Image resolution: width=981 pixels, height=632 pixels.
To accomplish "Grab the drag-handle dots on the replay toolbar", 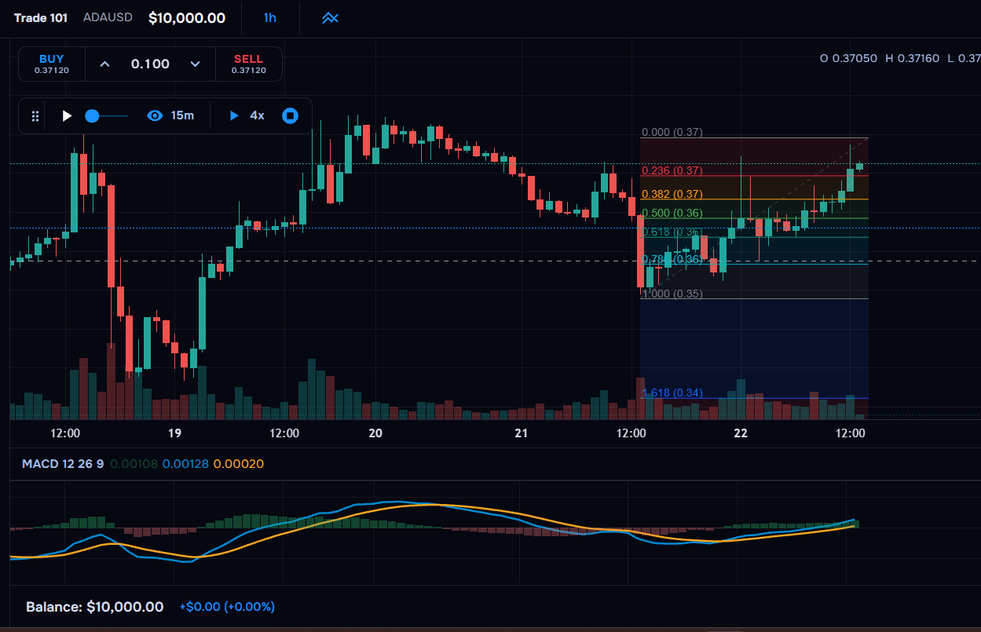I will 35,115.
